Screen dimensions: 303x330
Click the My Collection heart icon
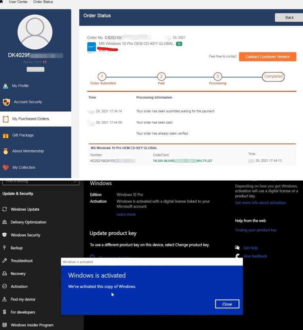pyautogui.click(x=6, y=167)
